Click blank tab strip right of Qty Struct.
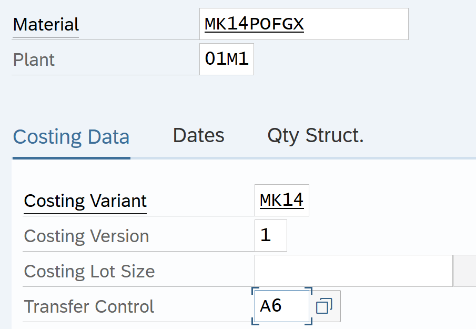 pyautogui.click(x=421, y=137)
